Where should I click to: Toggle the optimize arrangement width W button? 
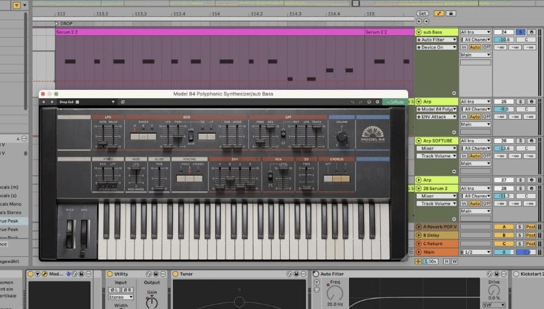(454, 261)
